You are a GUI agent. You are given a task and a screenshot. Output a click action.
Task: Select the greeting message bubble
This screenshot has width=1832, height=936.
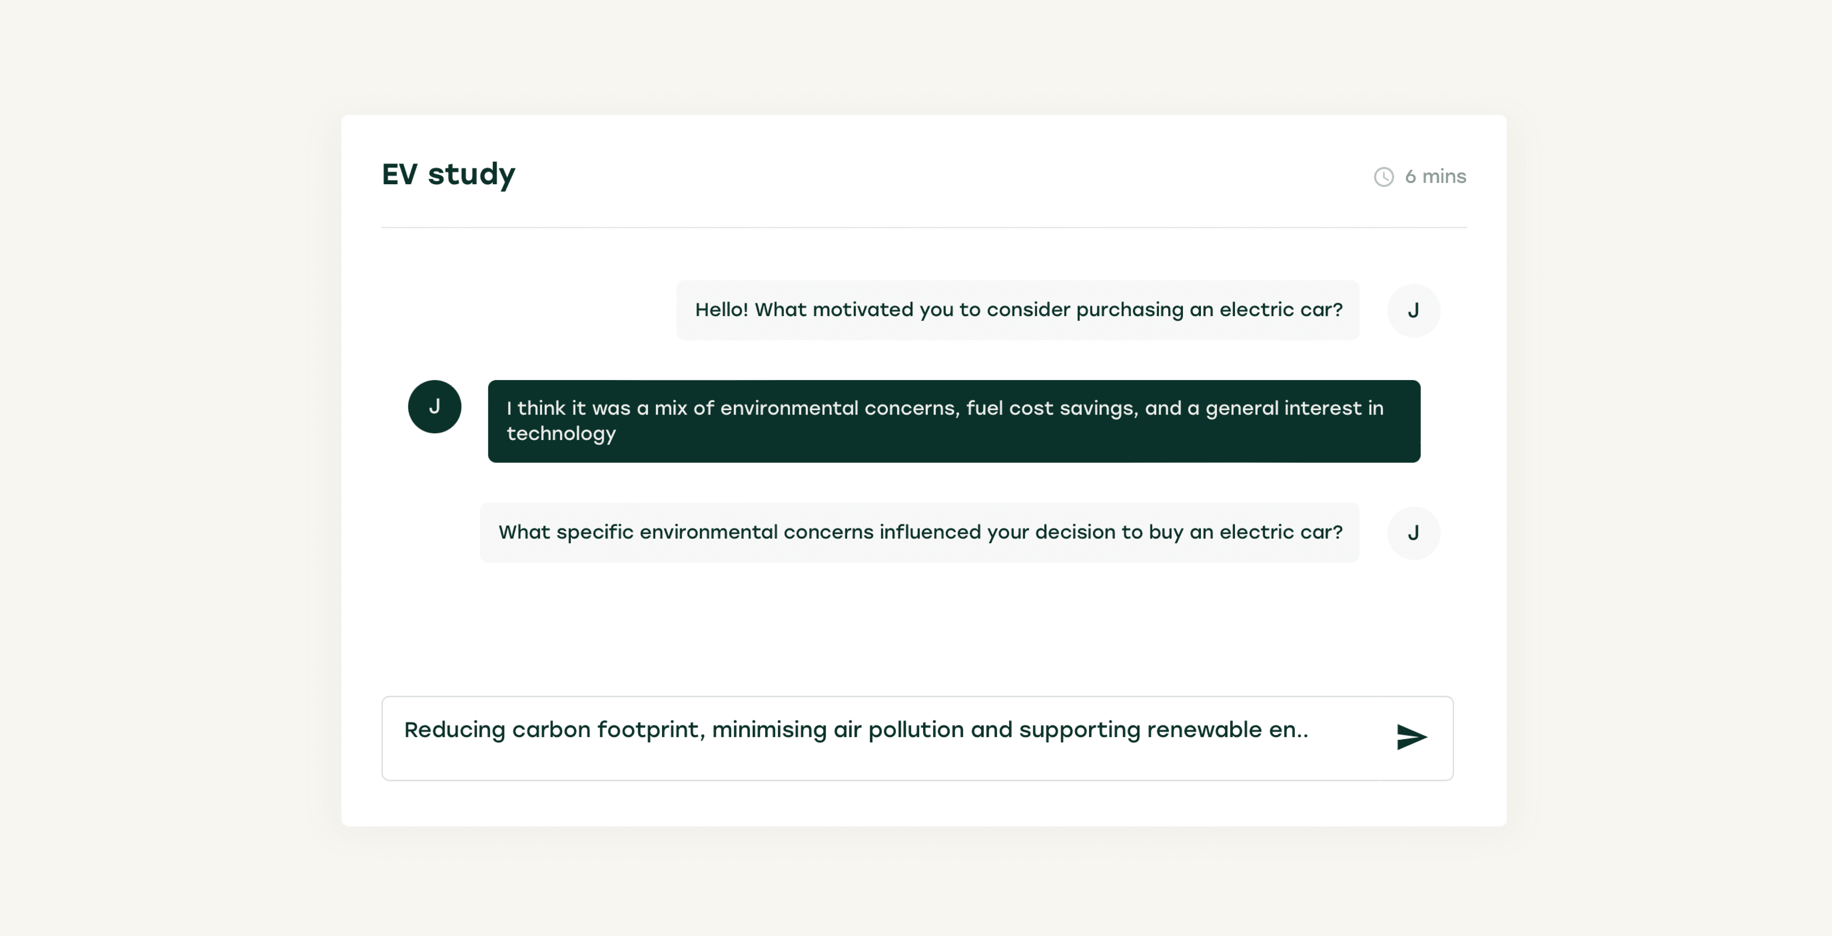(x=1017, y=310)
